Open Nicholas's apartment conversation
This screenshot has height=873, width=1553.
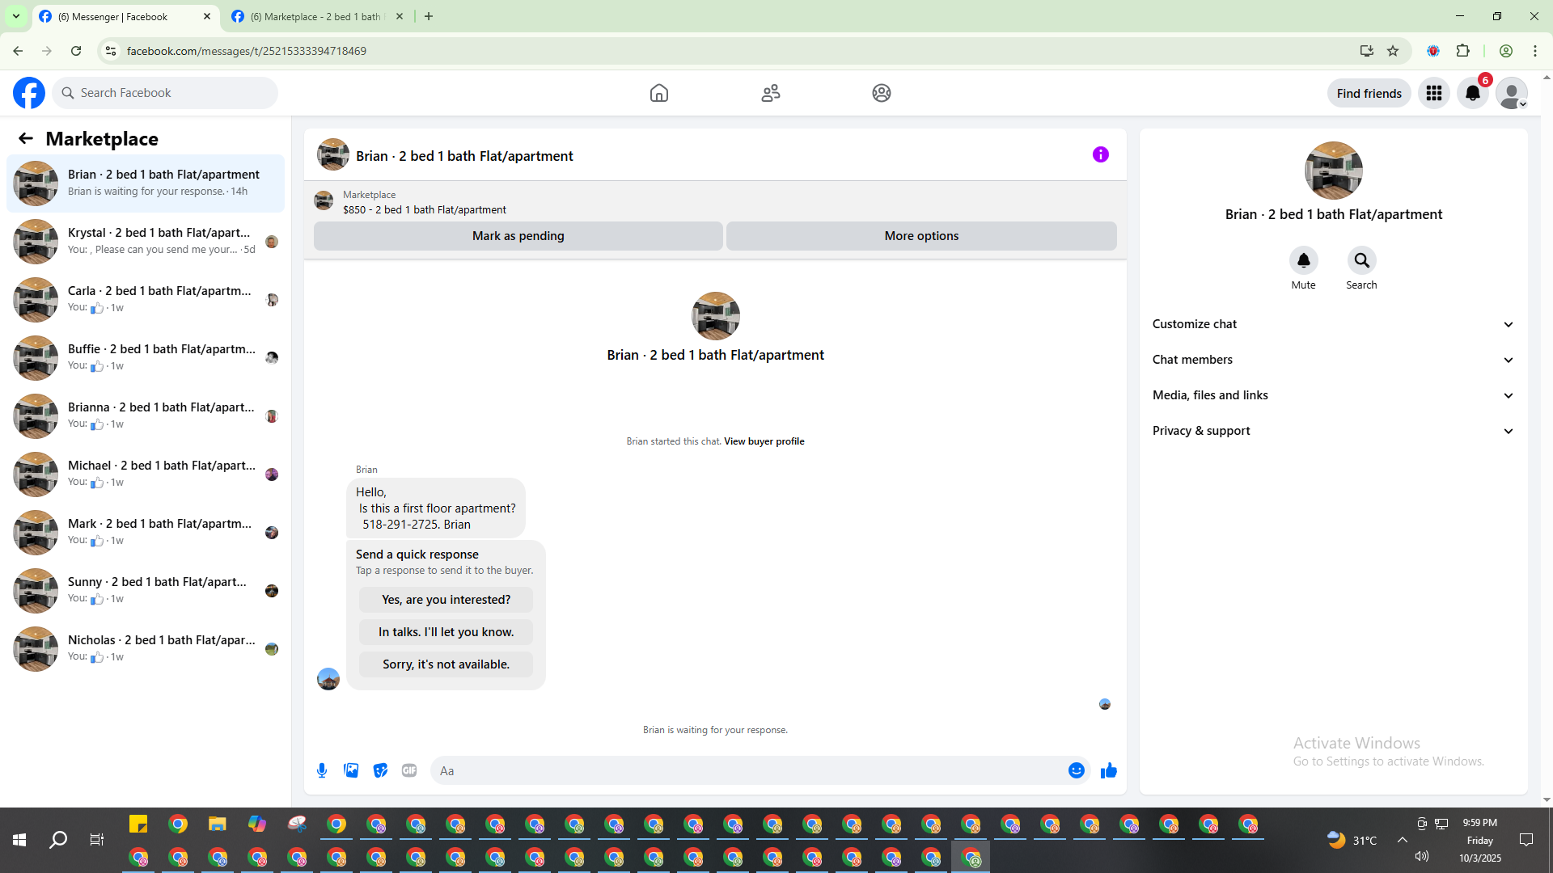click(x=146, y=649)
